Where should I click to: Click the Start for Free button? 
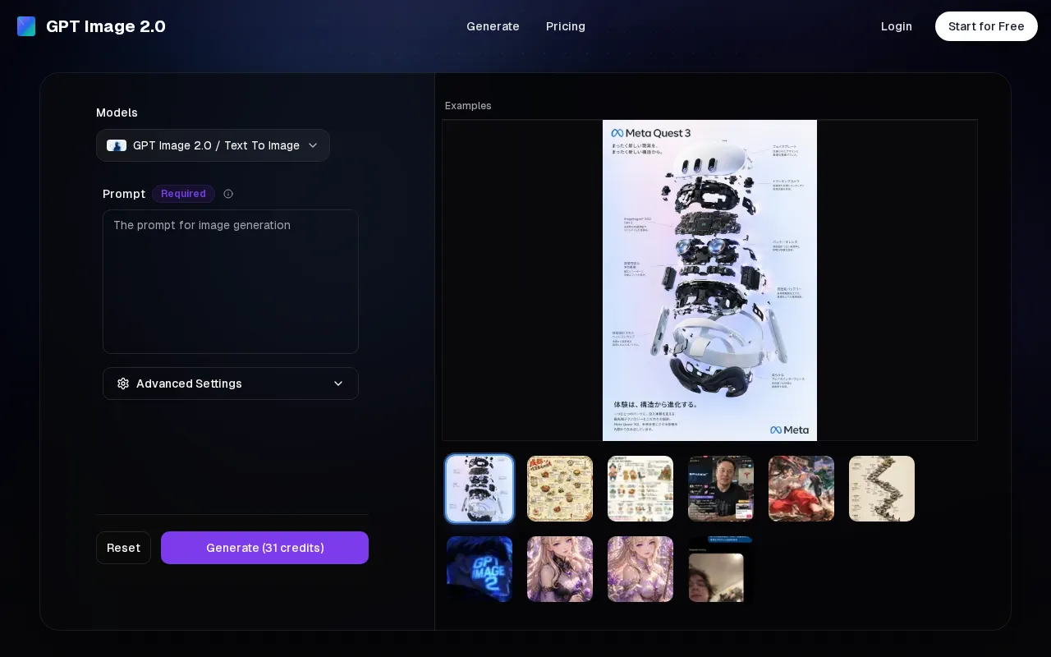click(986, 26)
